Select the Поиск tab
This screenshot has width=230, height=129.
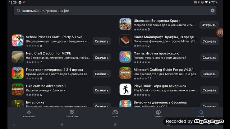(201, 114)
